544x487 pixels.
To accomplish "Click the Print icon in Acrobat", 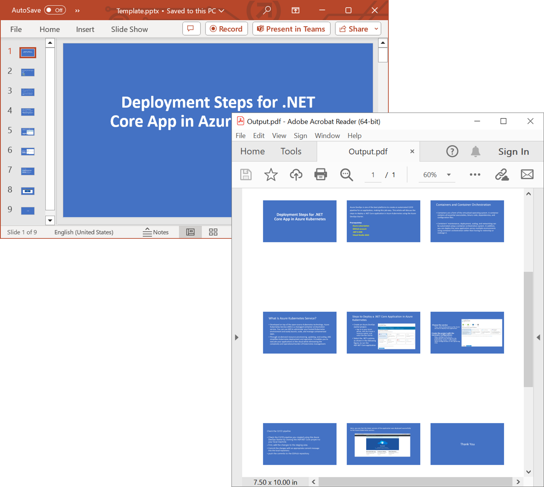I will [x=321, y=174].
